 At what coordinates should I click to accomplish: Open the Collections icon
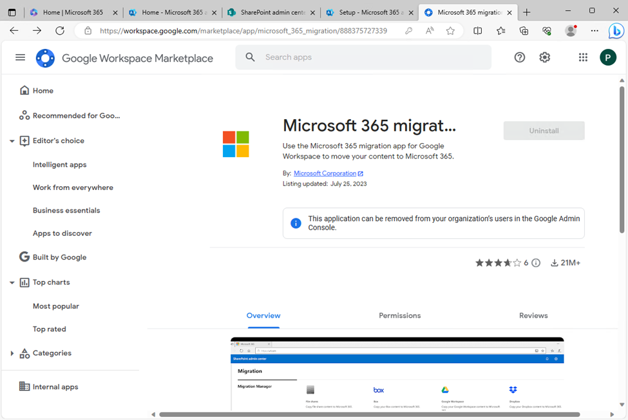click(524, 31)
